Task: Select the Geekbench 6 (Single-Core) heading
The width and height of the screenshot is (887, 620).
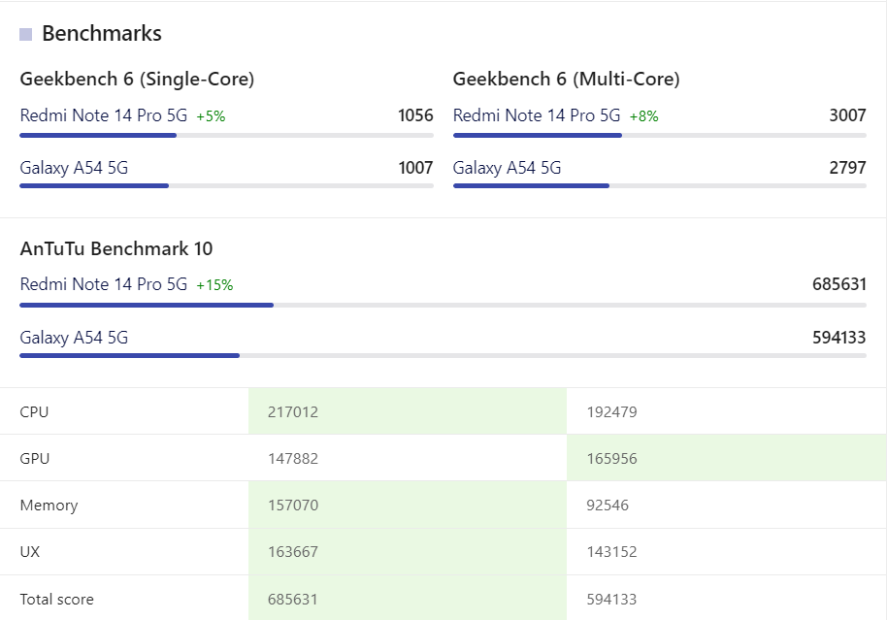Action: [137, 80]
